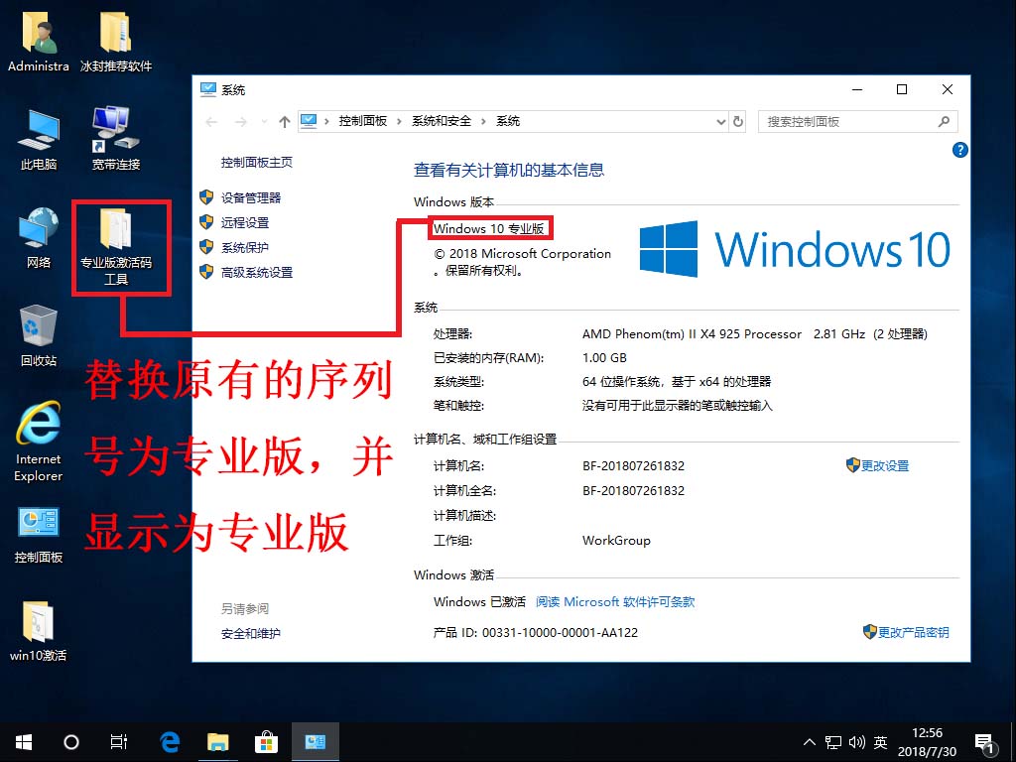Image resolution: width=1016 pixels, height=762 pixels.
Task: Open the System window title-bar icon menu
Action: coord(208,89)
